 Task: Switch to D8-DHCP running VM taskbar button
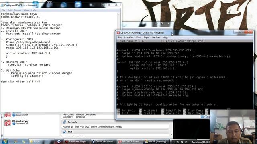point(130,142)
